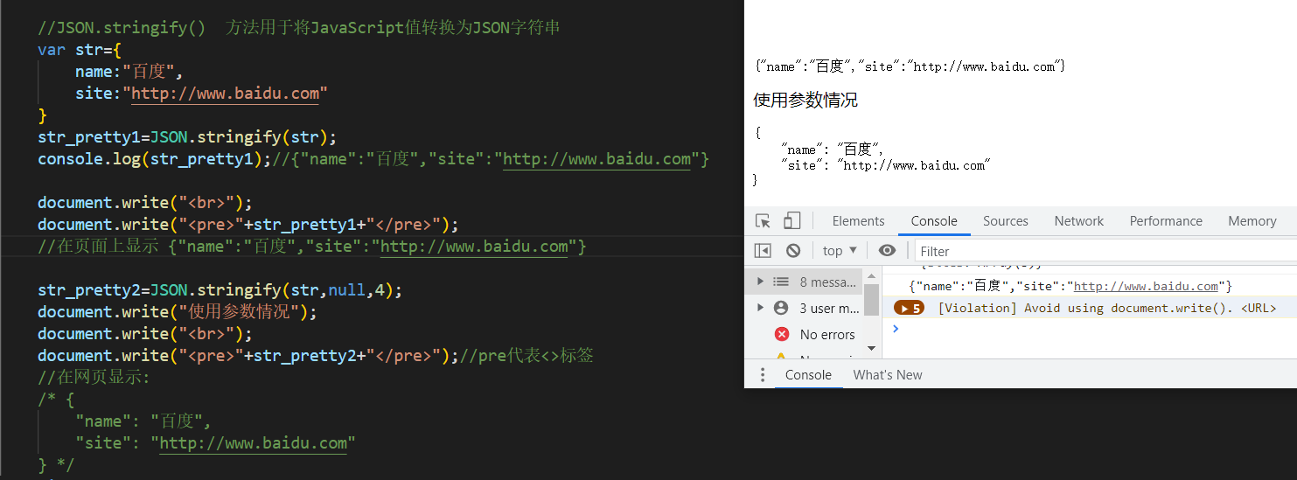The width and height of the screenshot is (1297, 480).
Task: Click the list icon beside 8 messages
Action: (781, 282)
